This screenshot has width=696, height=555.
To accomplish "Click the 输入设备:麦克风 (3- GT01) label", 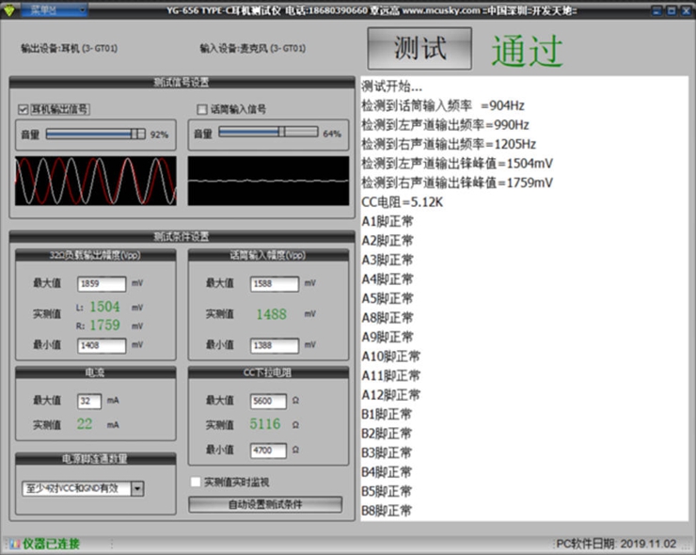I will [x=253, y=48].
